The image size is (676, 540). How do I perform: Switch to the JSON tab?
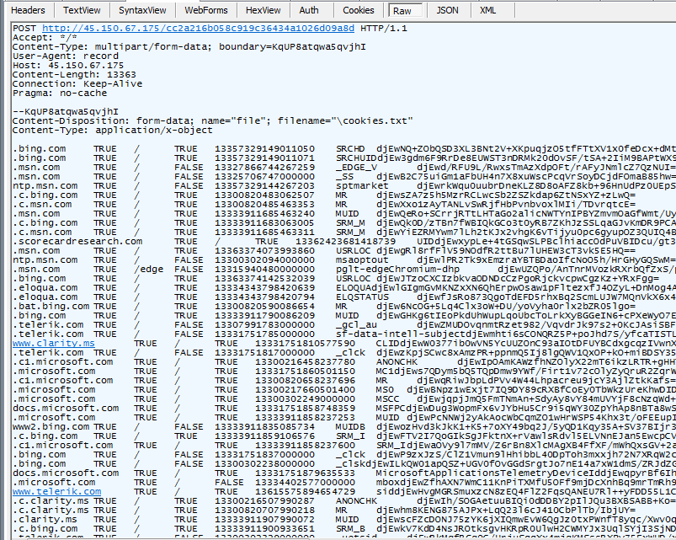447,10
